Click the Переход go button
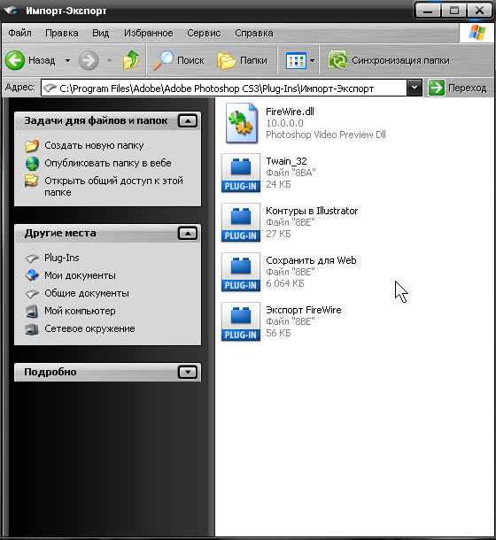 pyautogui.click(x=458, y=88)
